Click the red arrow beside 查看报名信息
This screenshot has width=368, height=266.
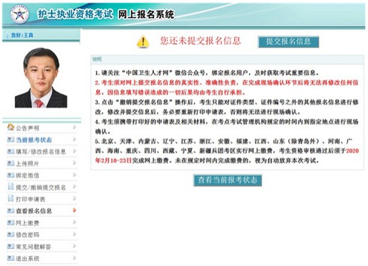(74, 210)
